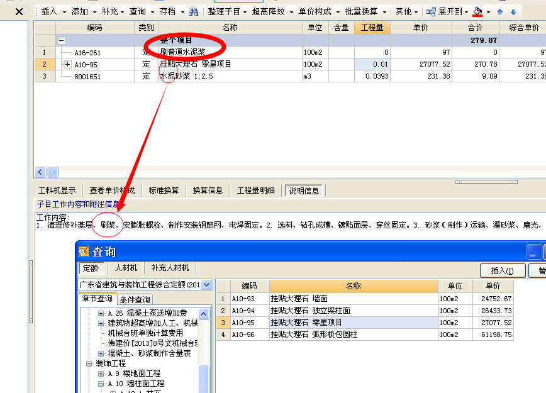Image resolution: width=546 pixels, height=393 pixels.
Task: Select the 机械台班单独计算费用 tree item
Action: pos(145,333)
